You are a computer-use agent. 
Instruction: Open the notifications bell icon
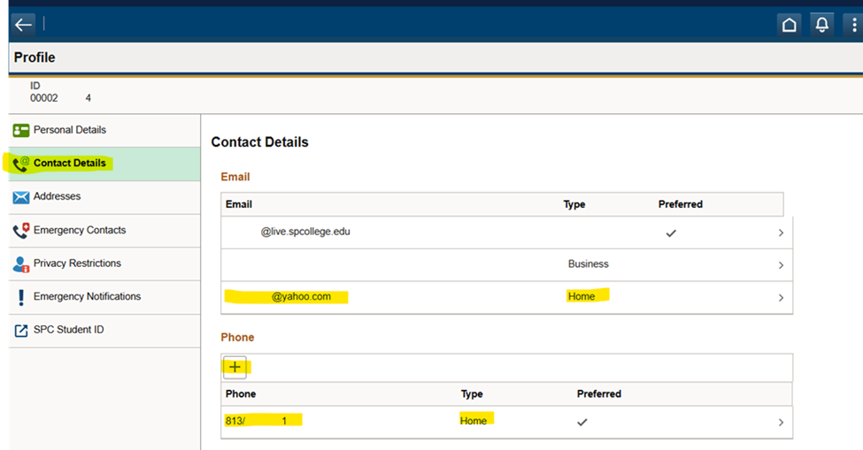click(x=821, y=25)
